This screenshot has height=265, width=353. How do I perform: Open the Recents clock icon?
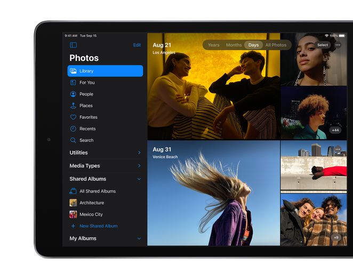[x=74, y=129]
